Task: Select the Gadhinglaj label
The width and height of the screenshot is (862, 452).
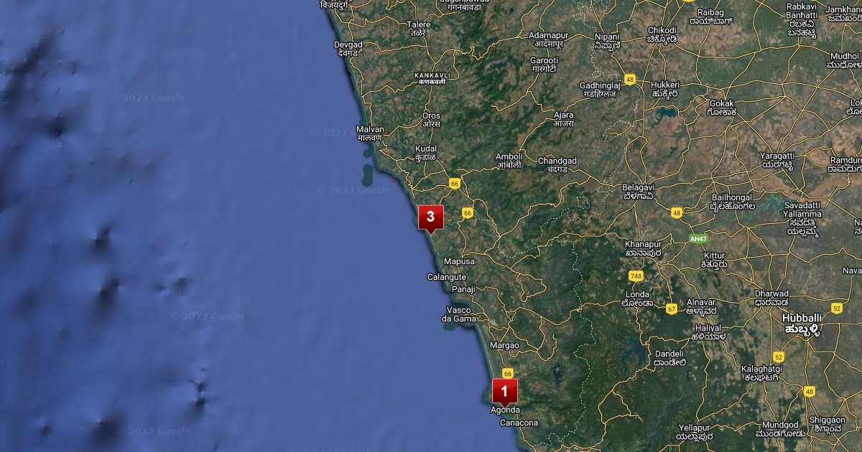Action: [x=599, y=90]
